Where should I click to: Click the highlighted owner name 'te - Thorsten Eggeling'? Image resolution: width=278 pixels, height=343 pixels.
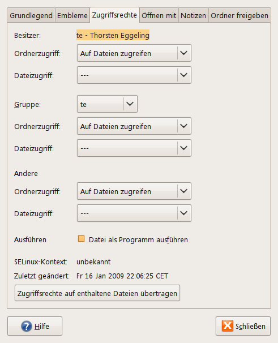113,35
